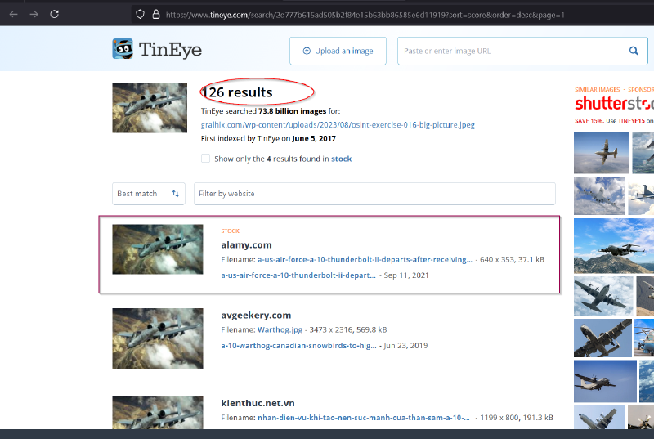Click the sort arrows icon beside Best match

175,194
